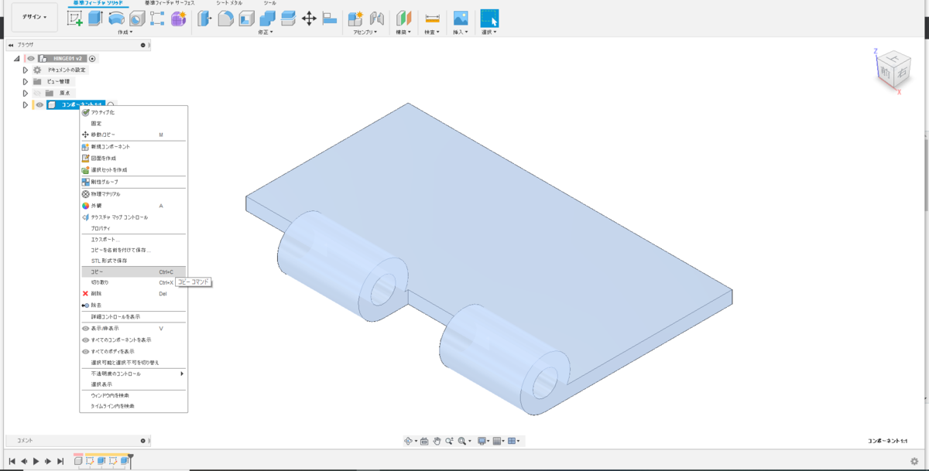Choose 切り取り from context menu
Screen dimensions: 929x471
pyautogui.click(x=134, y=282)
